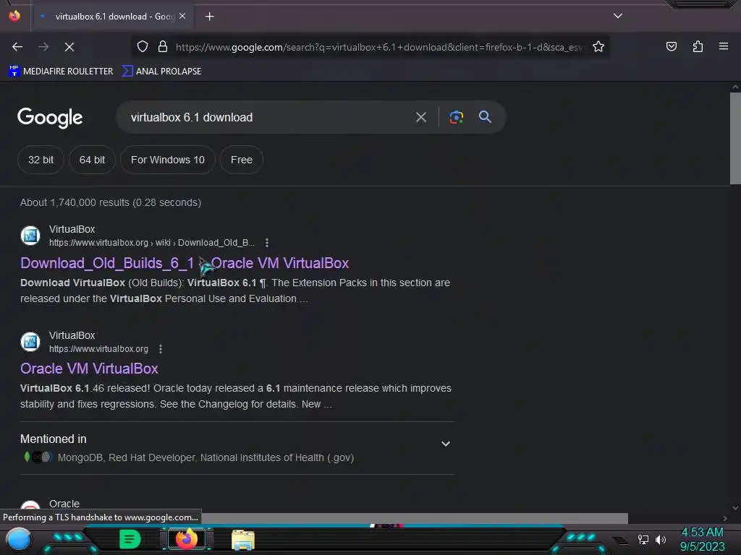Viewport: 741px width, 555px height.
Task: Open the Oracle VM VirtualBox result
Action: click(89, 369)
